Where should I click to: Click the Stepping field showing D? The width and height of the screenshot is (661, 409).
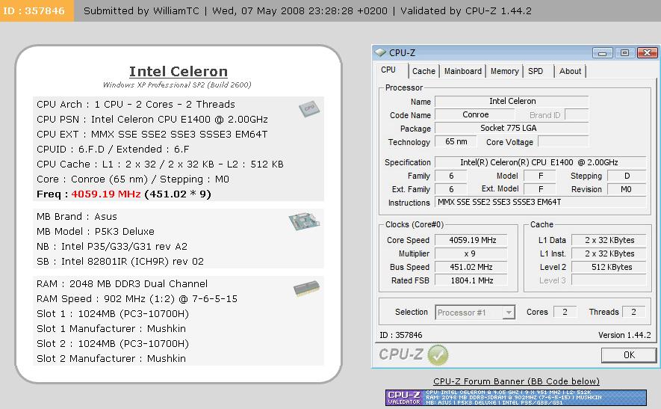pyautogui.click(x=627, y=176)
